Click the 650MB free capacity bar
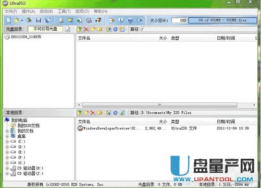 [x=222, y=20]
